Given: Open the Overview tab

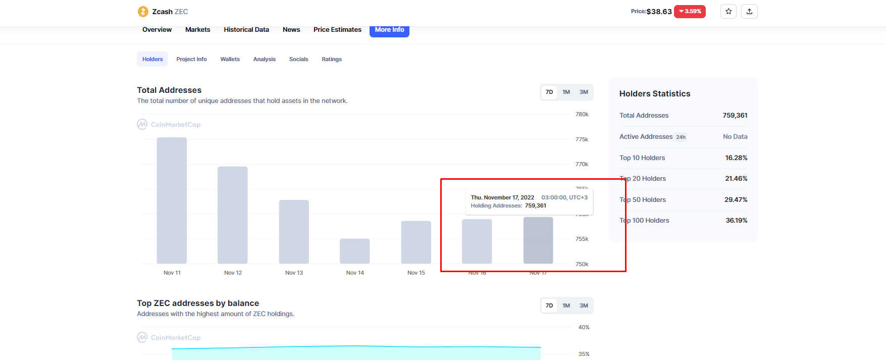Looking at the screenshot, I should tap(157, 30).
